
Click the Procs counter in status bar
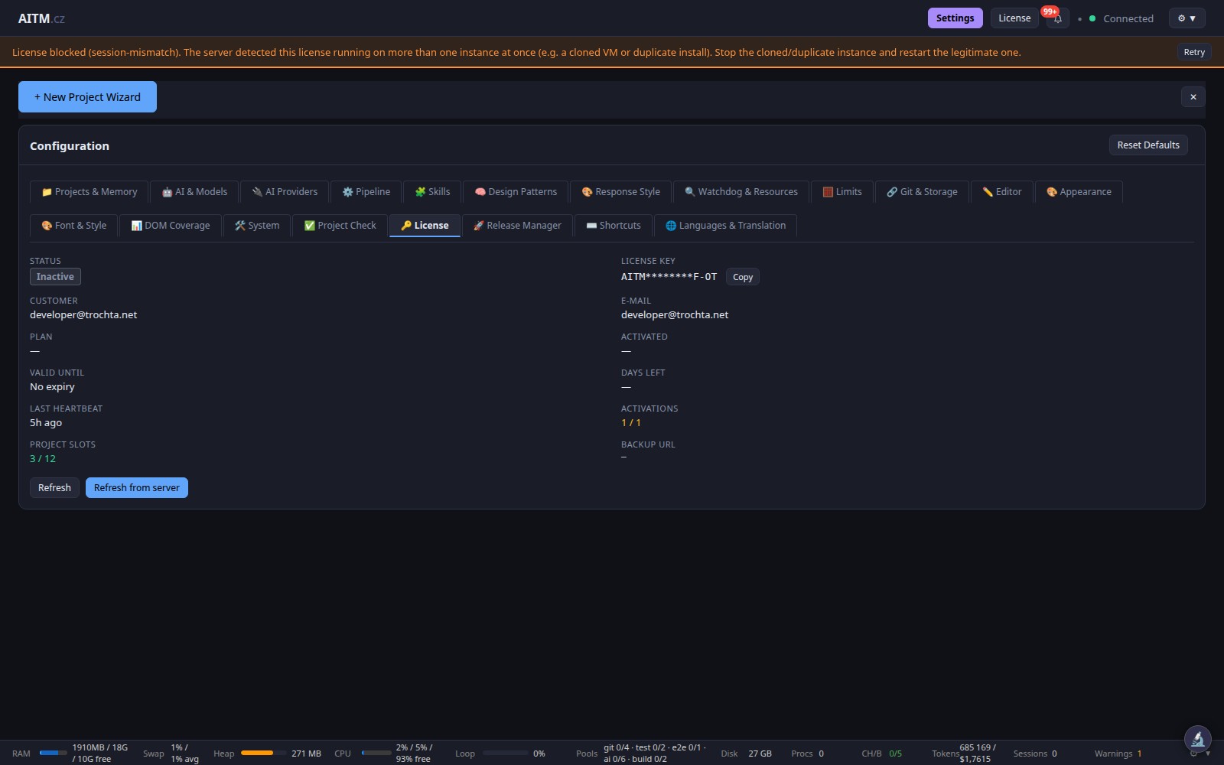point(807,754)
